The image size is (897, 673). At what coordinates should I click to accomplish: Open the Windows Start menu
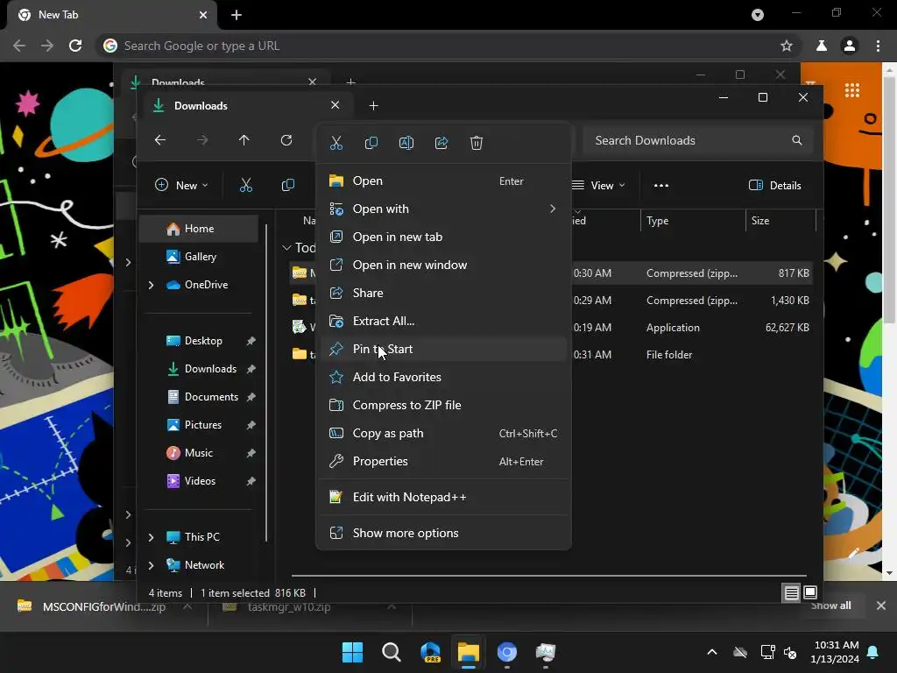[352, 652]
